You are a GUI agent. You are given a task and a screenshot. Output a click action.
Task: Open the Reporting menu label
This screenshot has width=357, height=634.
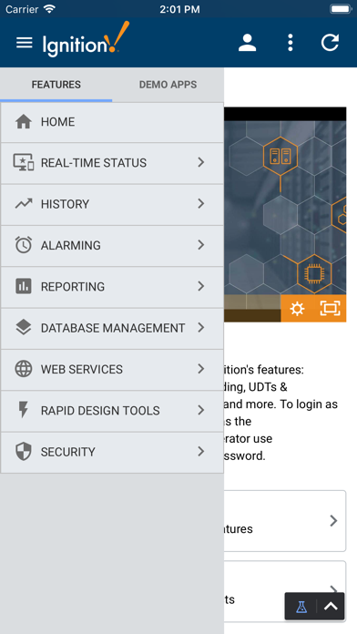73,286
